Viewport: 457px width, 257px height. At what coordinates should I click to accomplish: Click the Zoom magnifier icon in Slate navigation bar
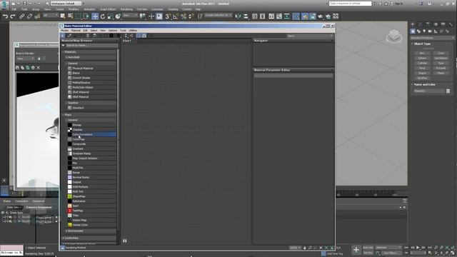[x=310, y=248]
